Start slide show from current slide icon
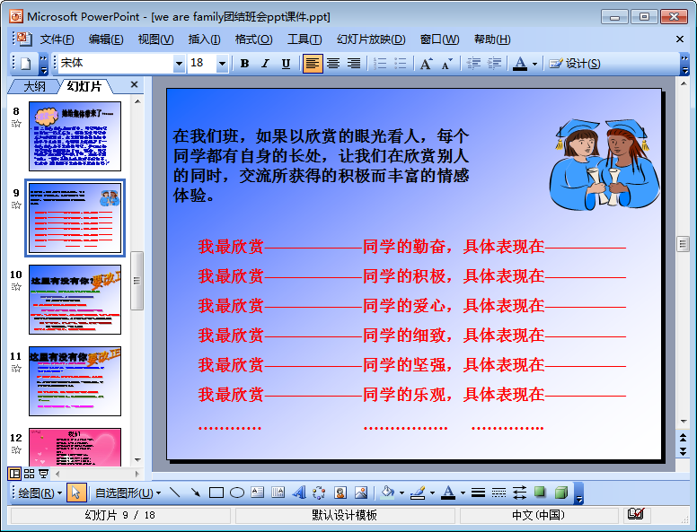 click(x=43, y=474)
